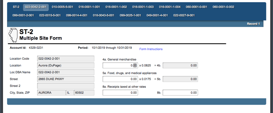Click the 8b amount input field
This screenshot has width=273, height=113.
(x=180, y=93)
